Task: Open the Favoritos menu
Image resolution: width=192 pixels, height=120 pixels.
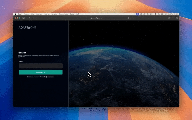Action: [x=54, y=14]
